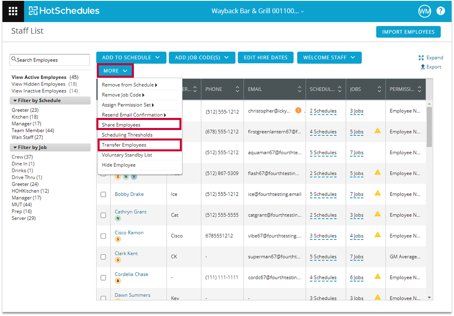
Task: Open 5 Schedules link for Clark Kent
Action: pyautogui.click(x=323, y=257)
